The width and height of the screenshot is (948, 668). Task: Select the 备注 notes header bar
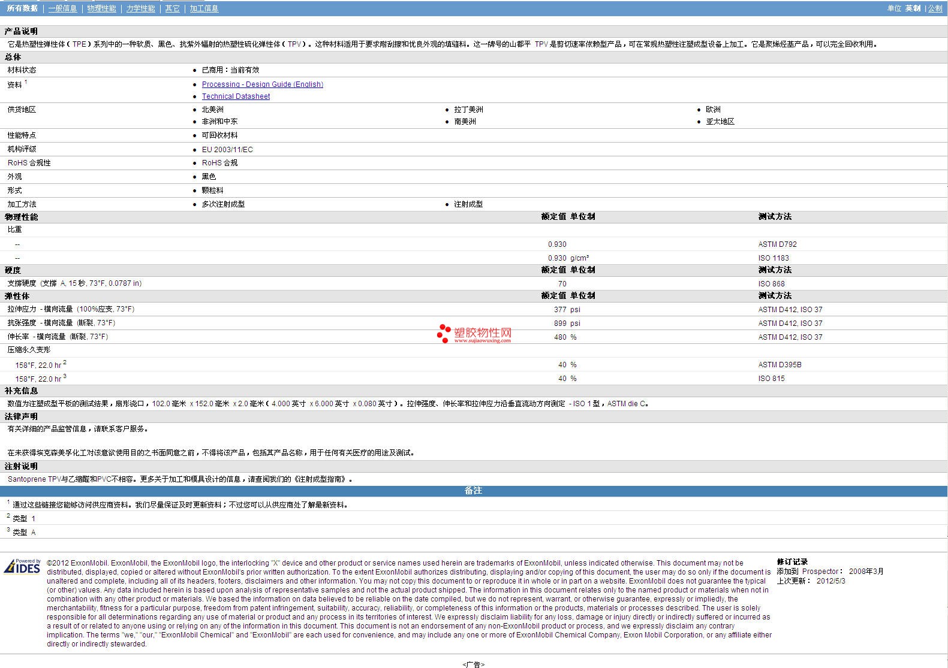pos(474,491)
